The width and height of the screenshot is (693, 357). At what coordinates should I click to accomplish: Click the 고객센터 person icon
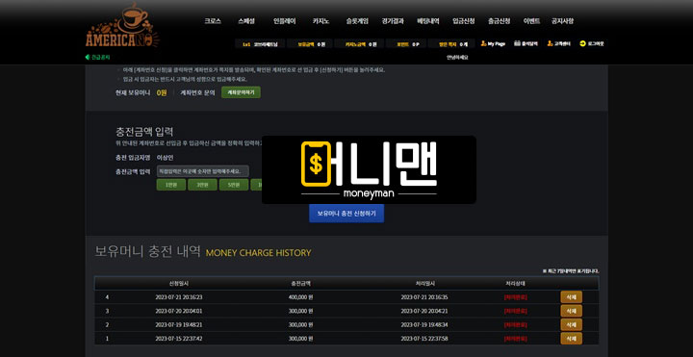point(550,43)
